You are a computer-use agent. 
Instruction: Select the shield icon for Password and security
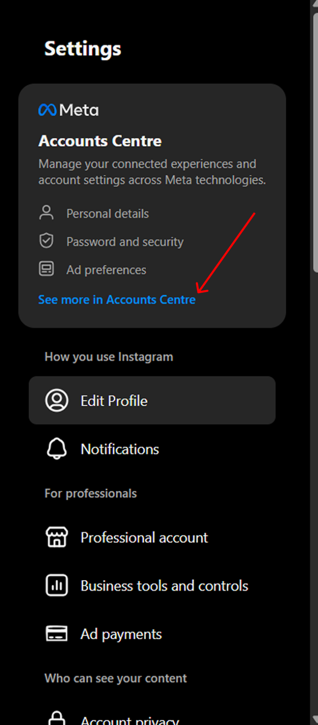(46, 240)
